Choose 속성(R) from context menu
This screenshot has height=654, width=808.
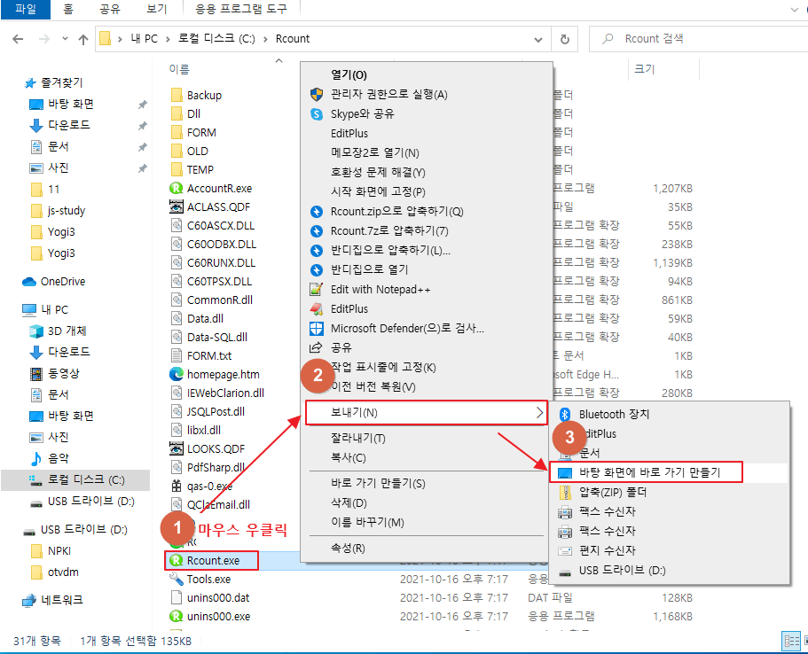(348, 549)
